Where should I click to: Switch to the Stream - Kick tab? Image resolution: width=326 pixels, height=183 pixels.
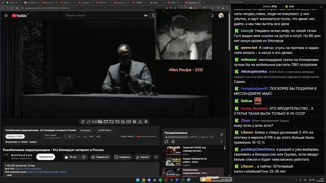click(14, 3)
